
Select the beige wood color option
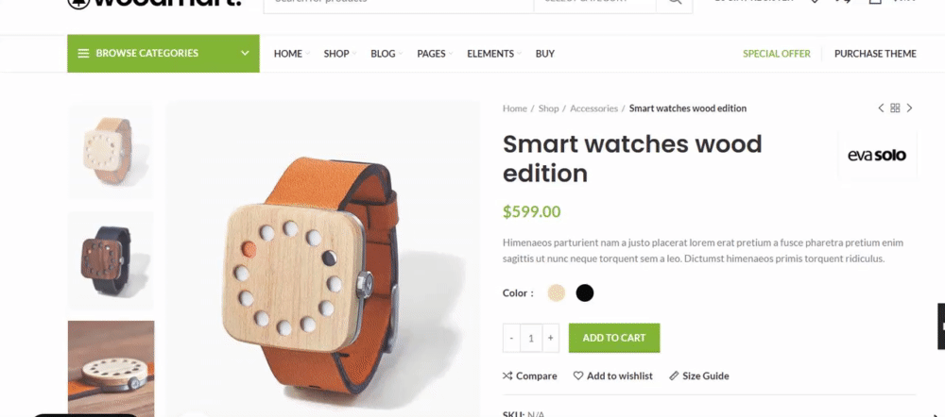pyautogui.click(x=557, y=293)
